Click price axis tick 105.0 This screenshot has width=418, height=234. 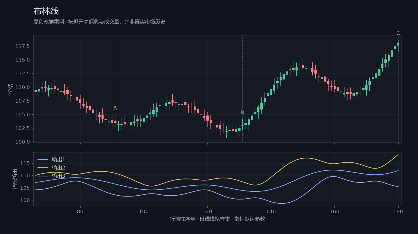point(23,115)
